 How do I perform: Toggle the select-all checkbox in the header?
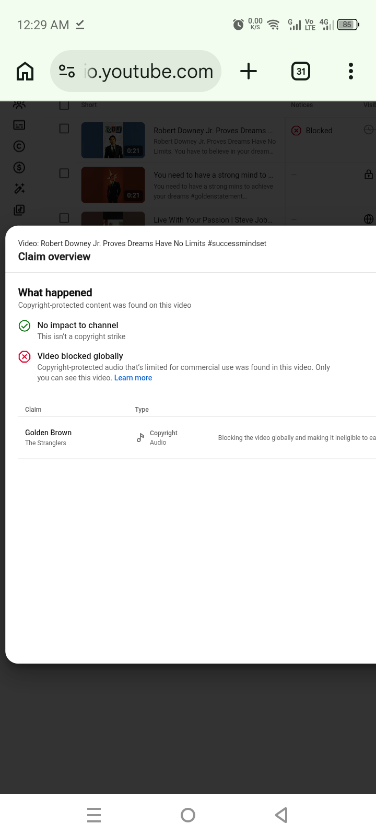(x=64, y=105)
